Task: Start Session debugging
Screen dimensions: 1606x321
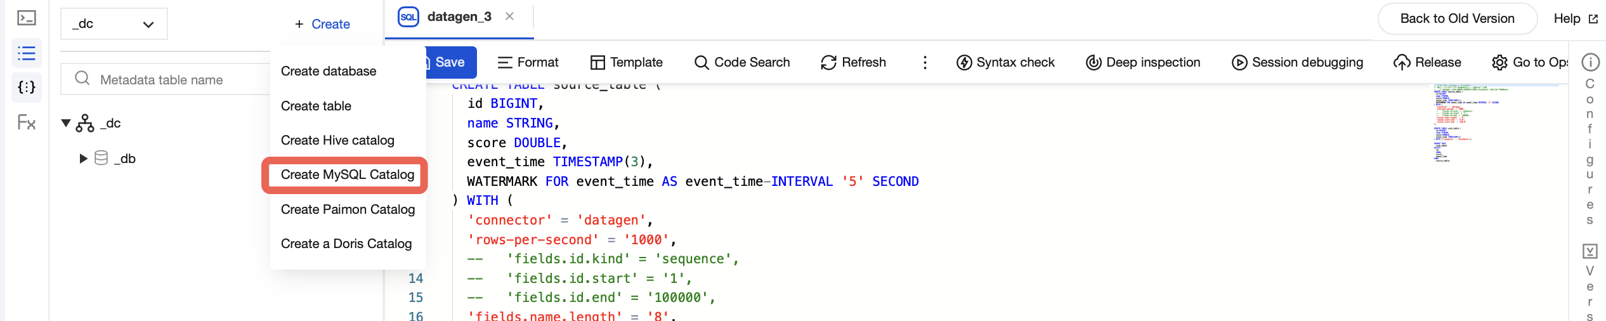Action: pos(1297,62)
